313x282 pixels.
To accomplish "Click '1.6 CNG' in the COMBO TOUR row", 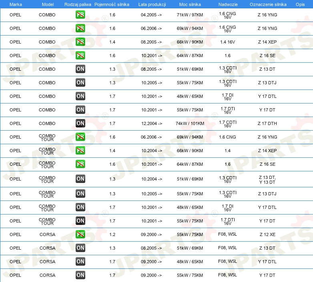I will pyautogui.click(x=228, y=137).
